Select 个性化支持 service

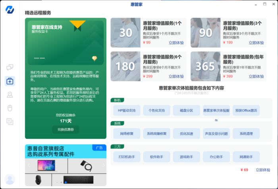pyautogui.click(x=156, y=110)
